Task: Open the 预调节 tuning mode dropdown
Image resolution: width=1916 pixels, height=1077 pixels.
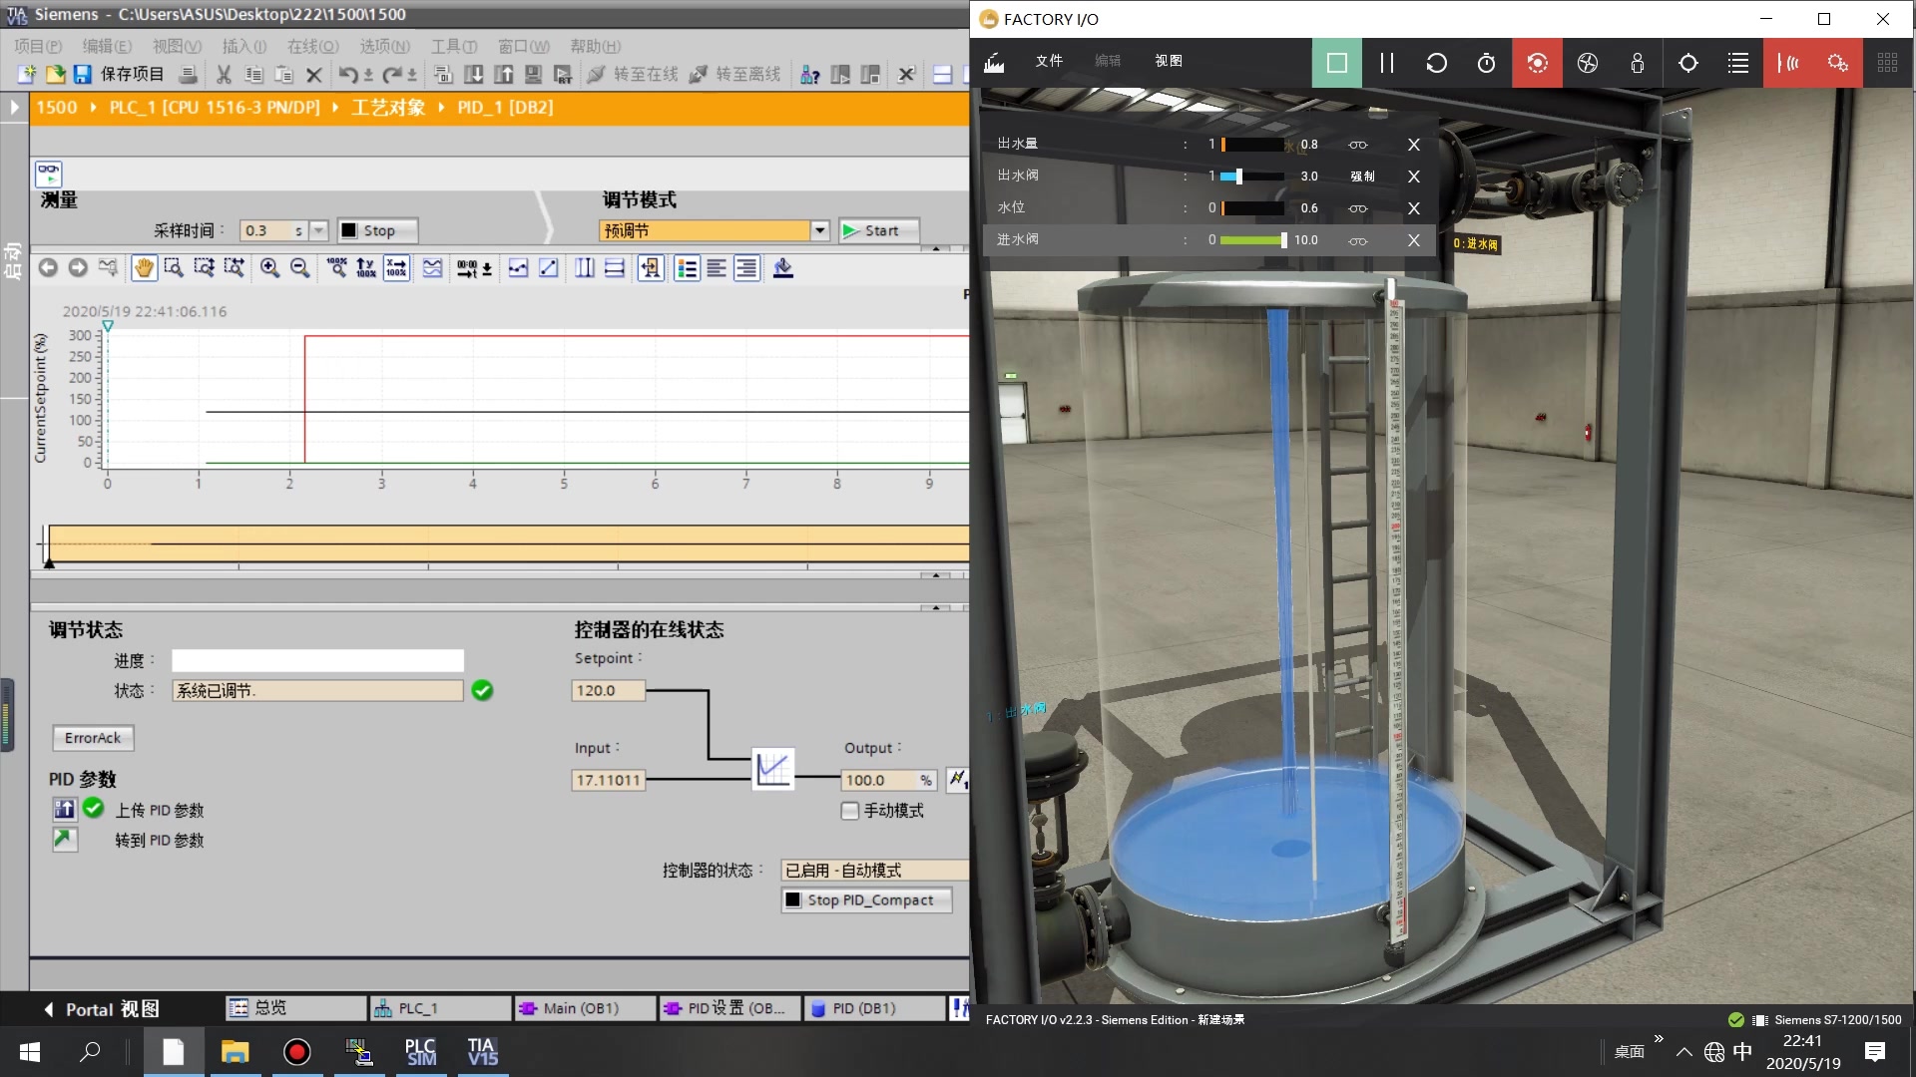Action: [819, 230]
